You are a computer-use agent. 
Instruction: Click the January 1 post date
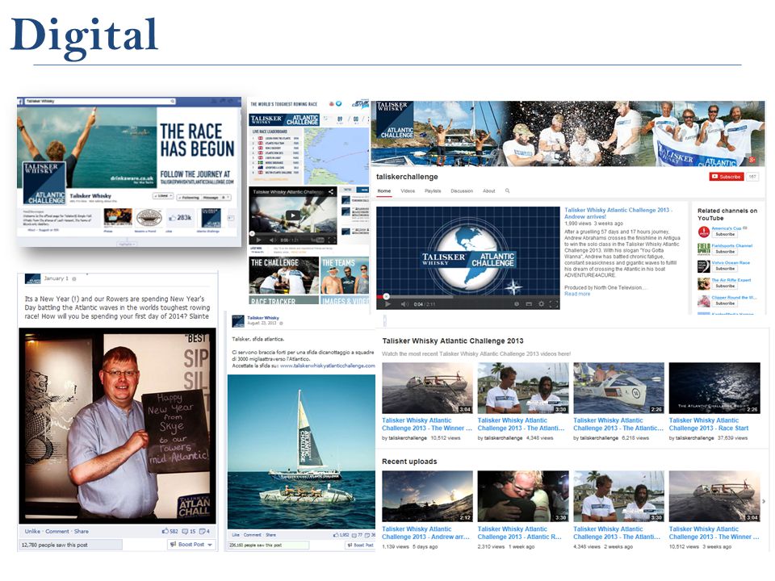[56, 278]
